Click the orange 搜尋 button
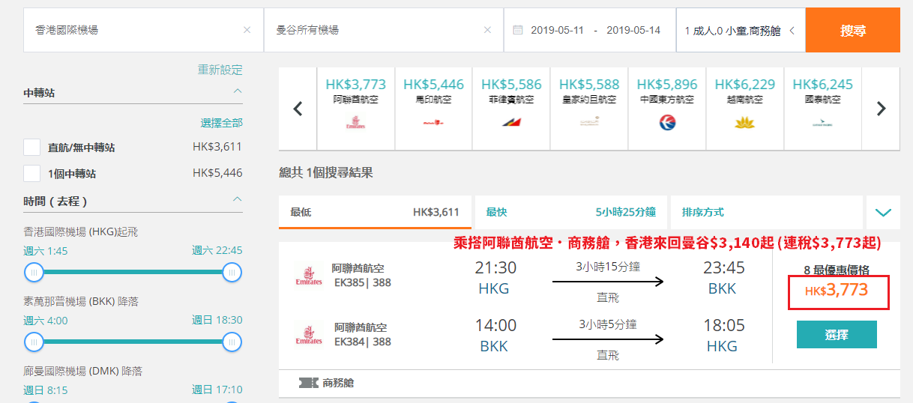Viewport: 913px width, 403px height. coord(853,31)
